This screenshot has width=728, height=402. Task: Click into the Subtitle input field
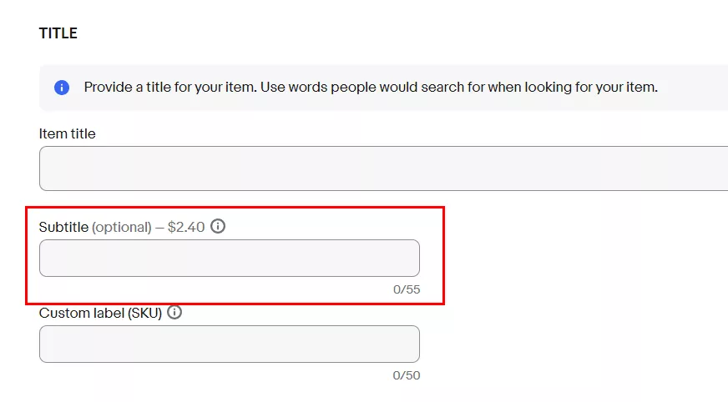[230, 259]
